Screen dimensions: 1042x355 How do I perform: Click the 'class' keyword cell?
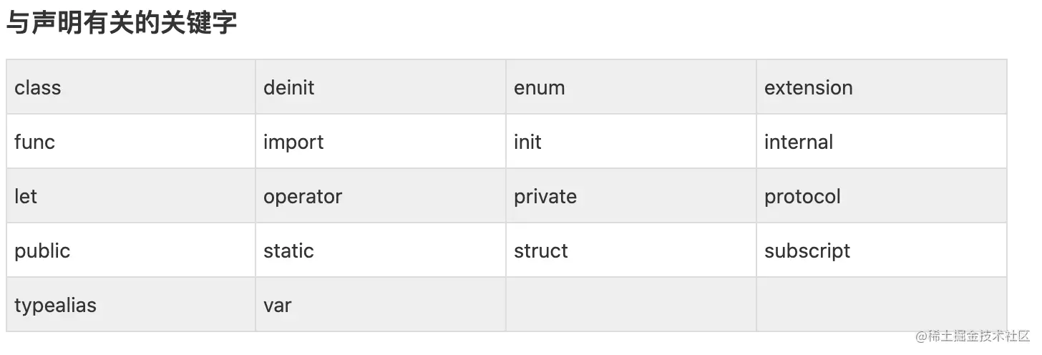131,87
